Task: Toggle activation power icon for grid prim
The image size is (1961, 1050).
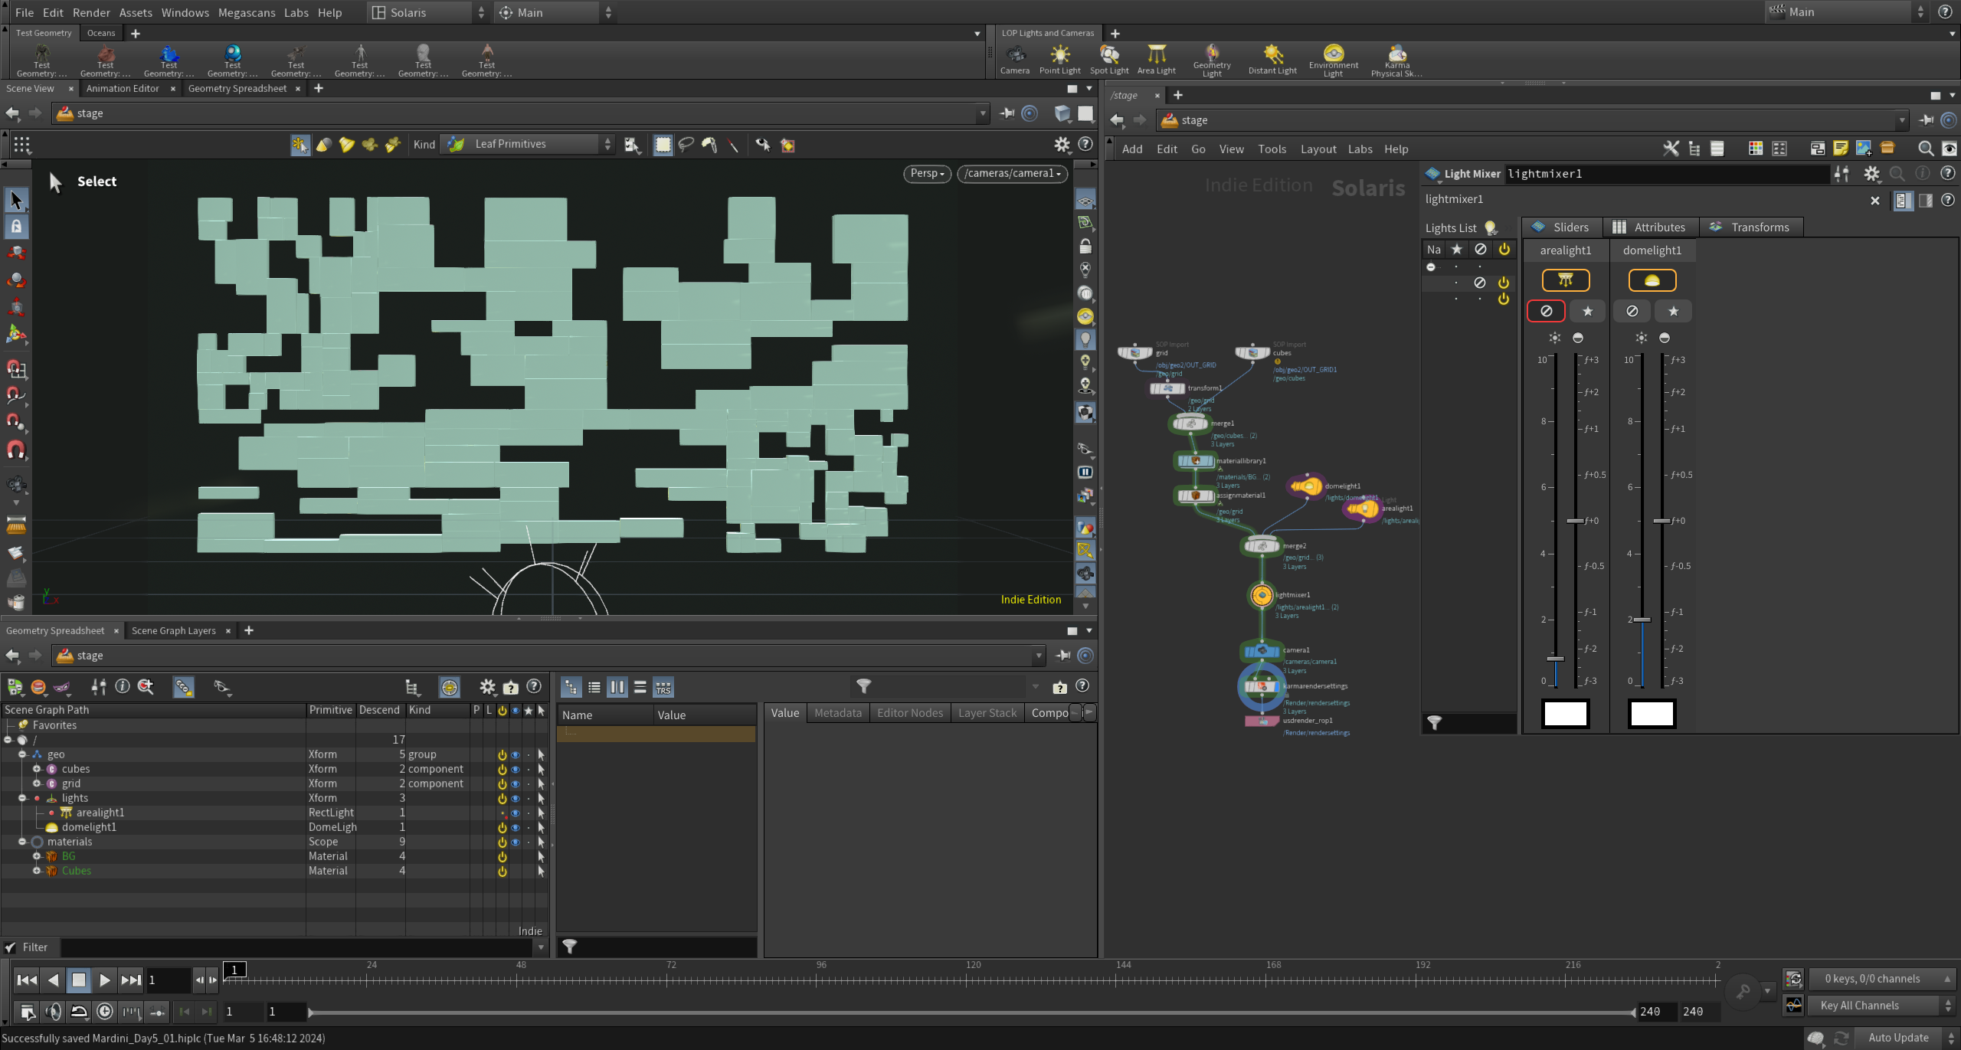Action: click(x=503, y=783)
